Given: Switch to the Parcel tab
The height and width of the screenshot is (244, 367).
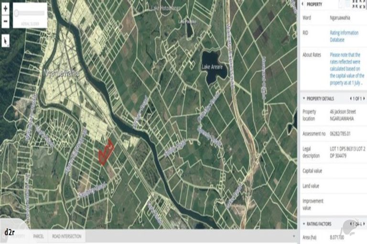Looking at the screenshot, I should [x=38, y=236].
